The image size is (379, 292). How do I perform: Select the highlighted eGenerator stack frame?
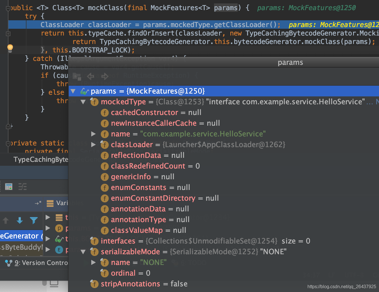click(x=20, y=236)
